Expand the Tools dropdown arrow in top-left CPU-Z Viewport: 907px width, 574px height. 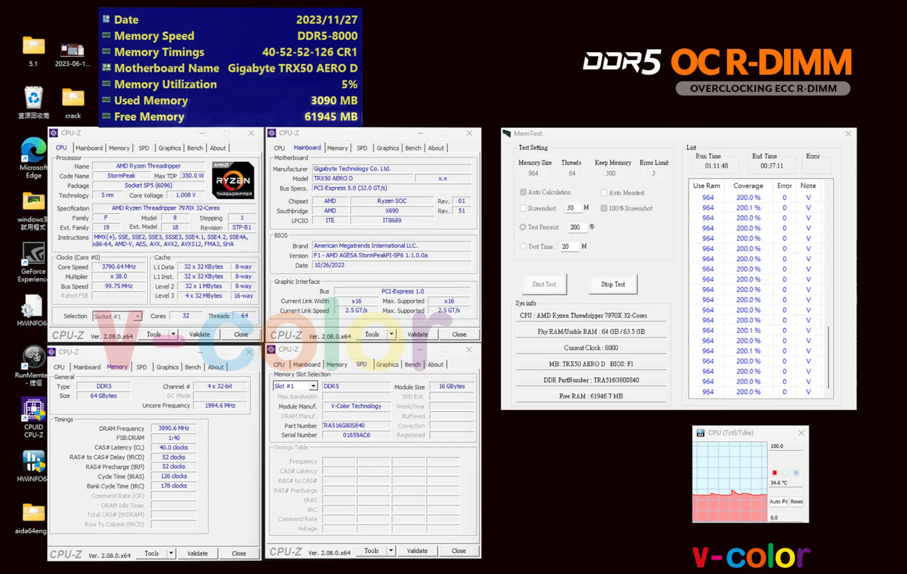[173, 334]
